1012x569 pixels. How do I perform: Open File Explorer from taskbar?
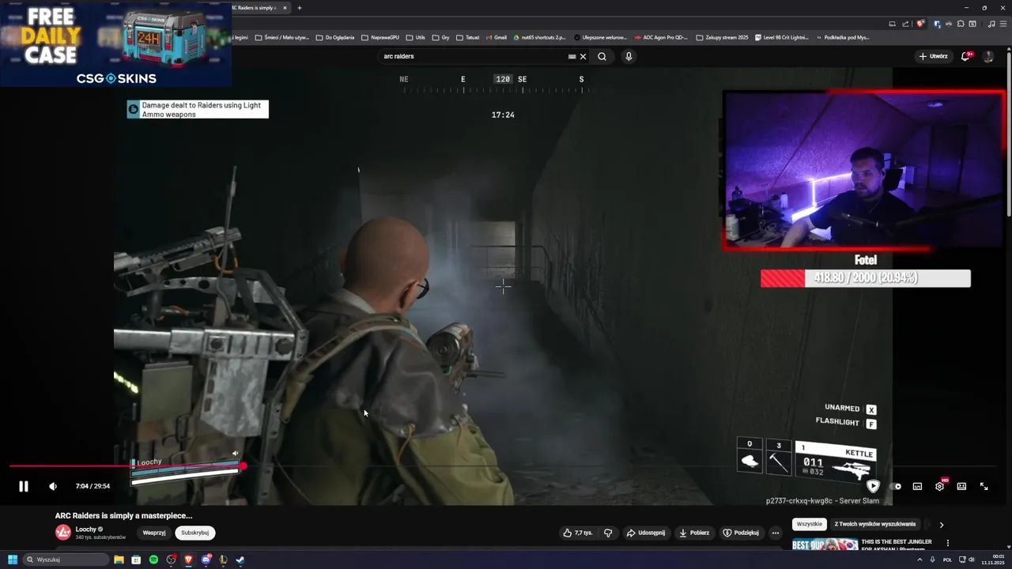coord(119,560)
